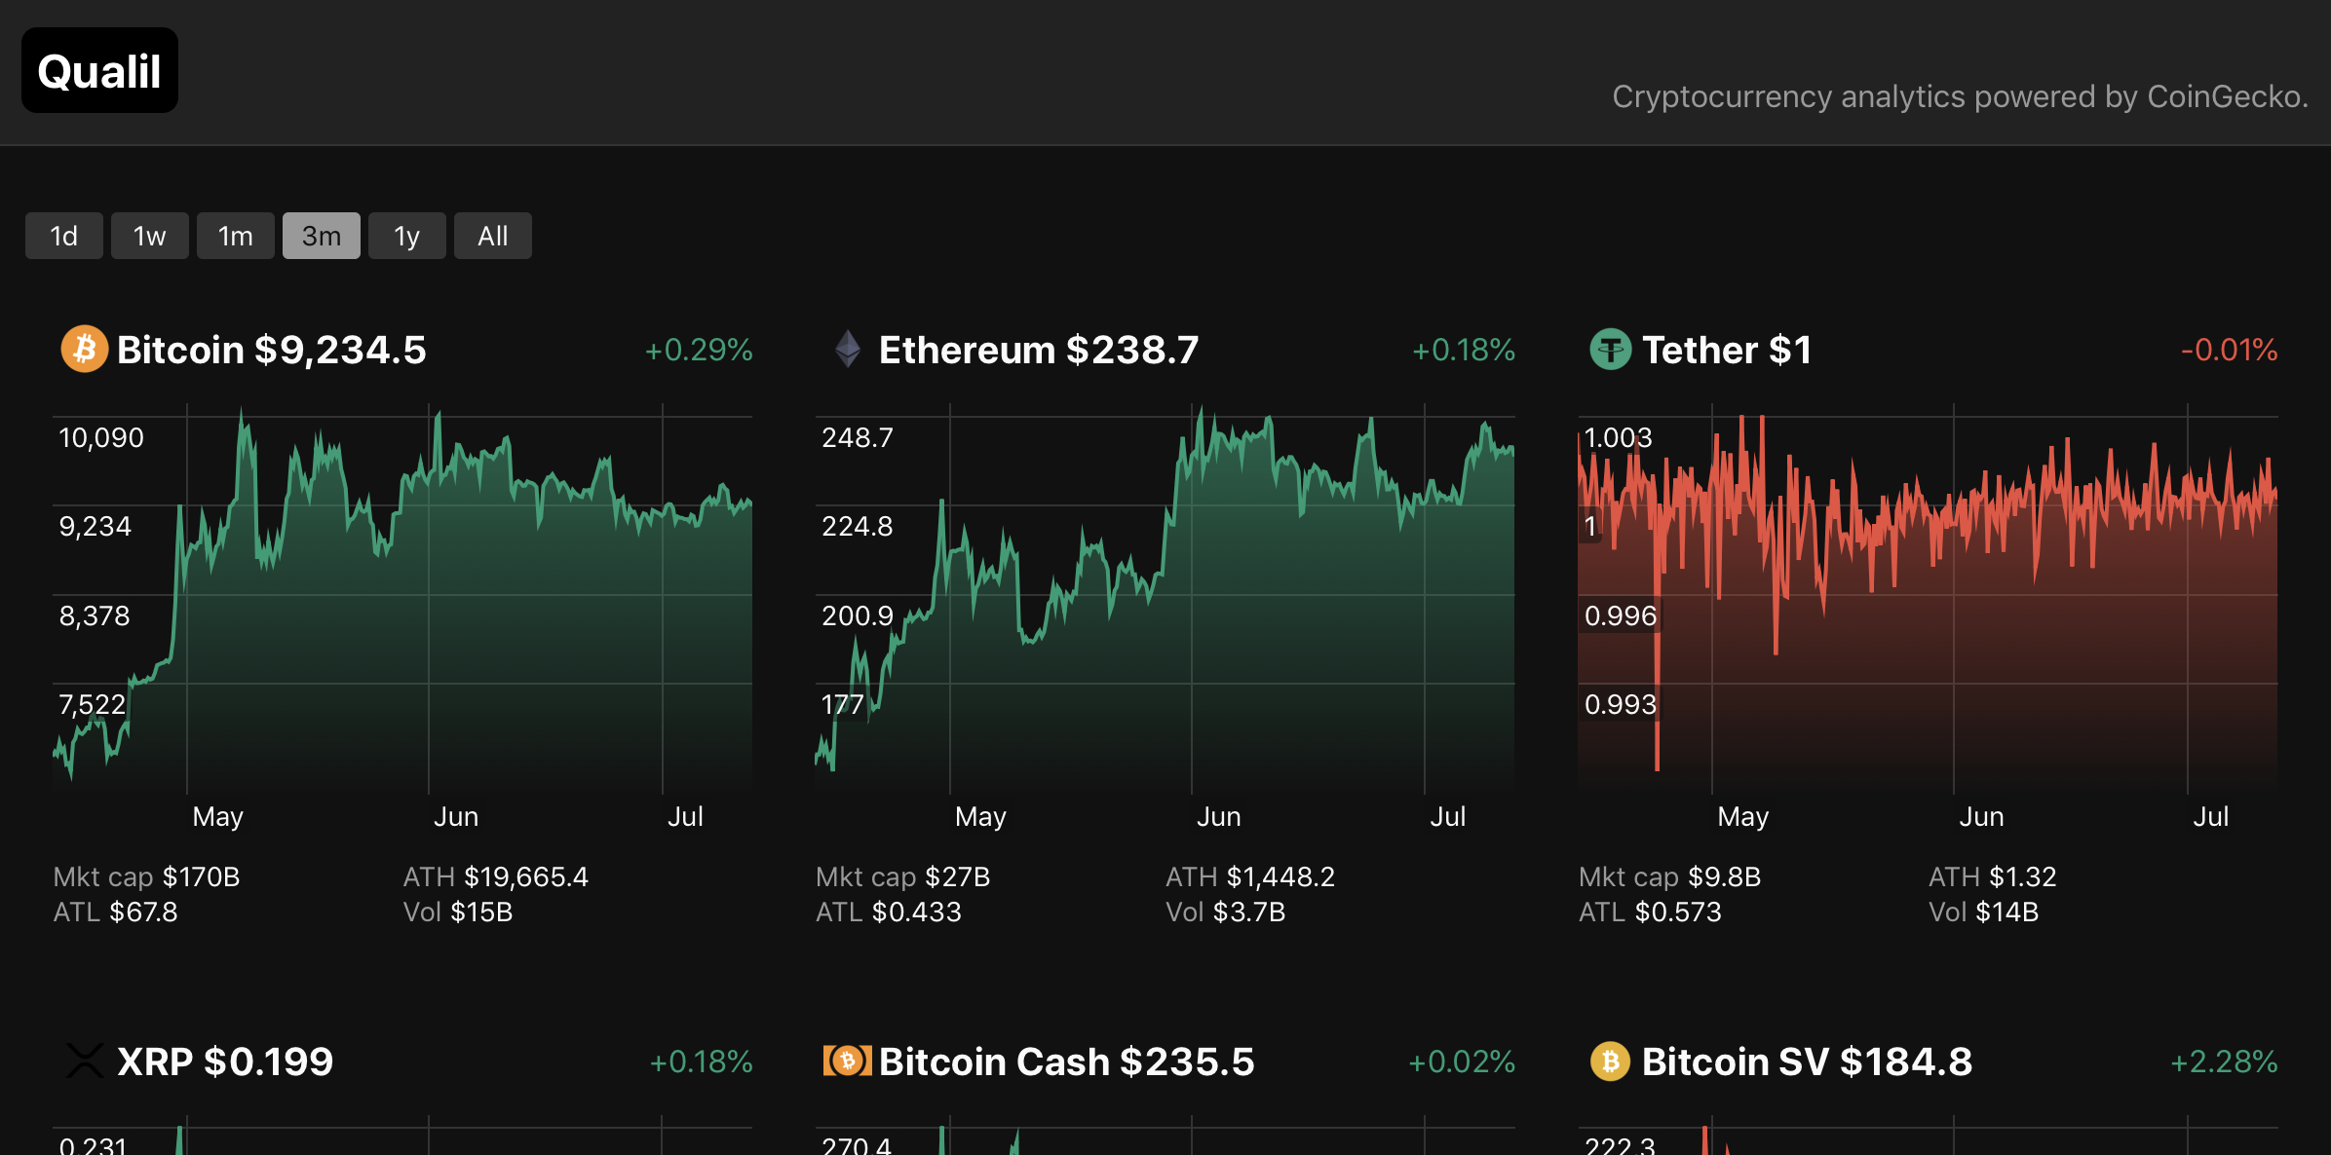Viewport: 2331px width, 1155px height.
Task: Click Ethereum's ATH value $1,448.2
Action: click(x=1252, y=876)
